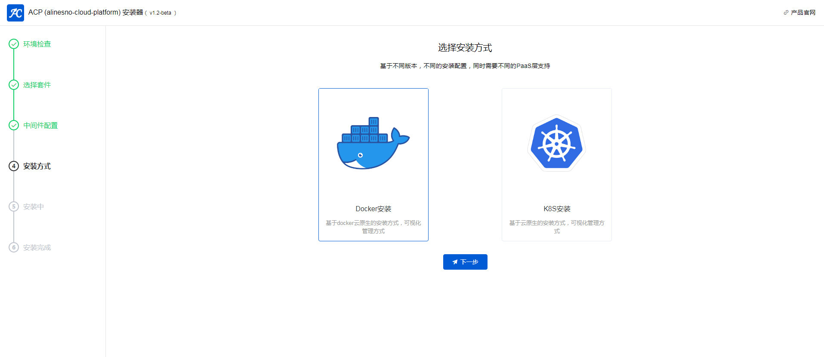
Task: Click the 安装完成 step label
Action: coord(37,247)
